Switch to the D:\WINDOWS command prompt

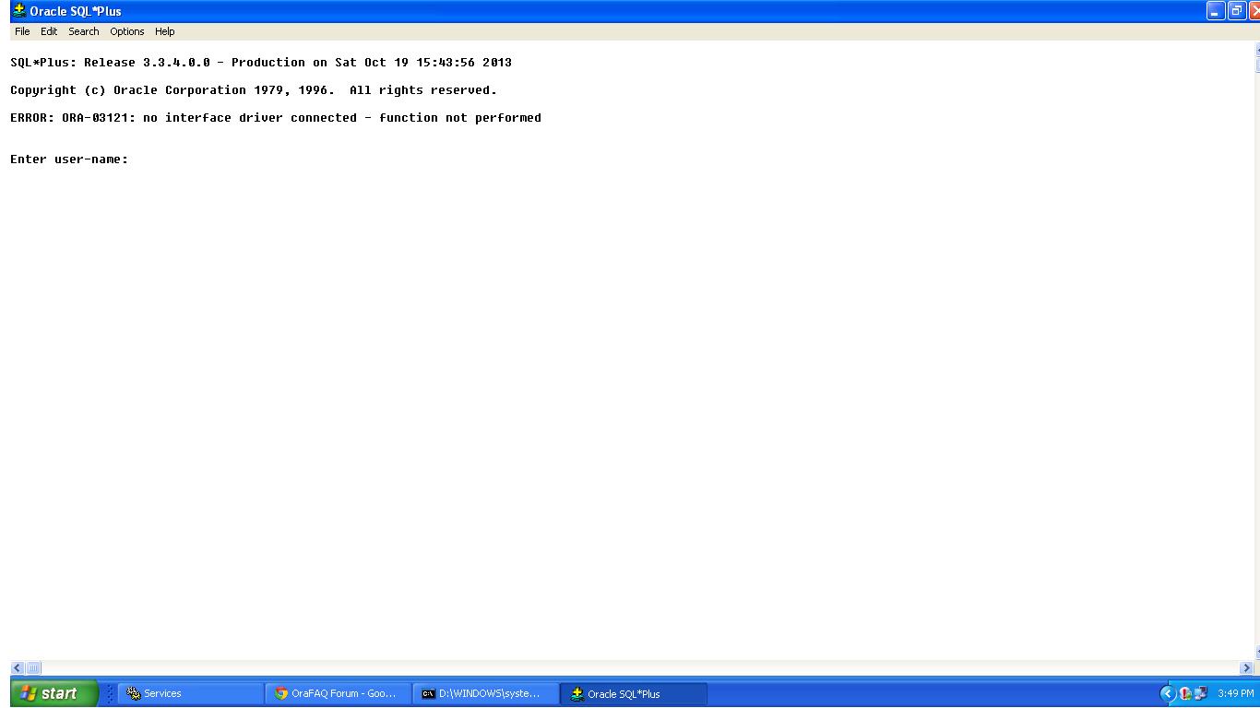(x=485, y=693)
